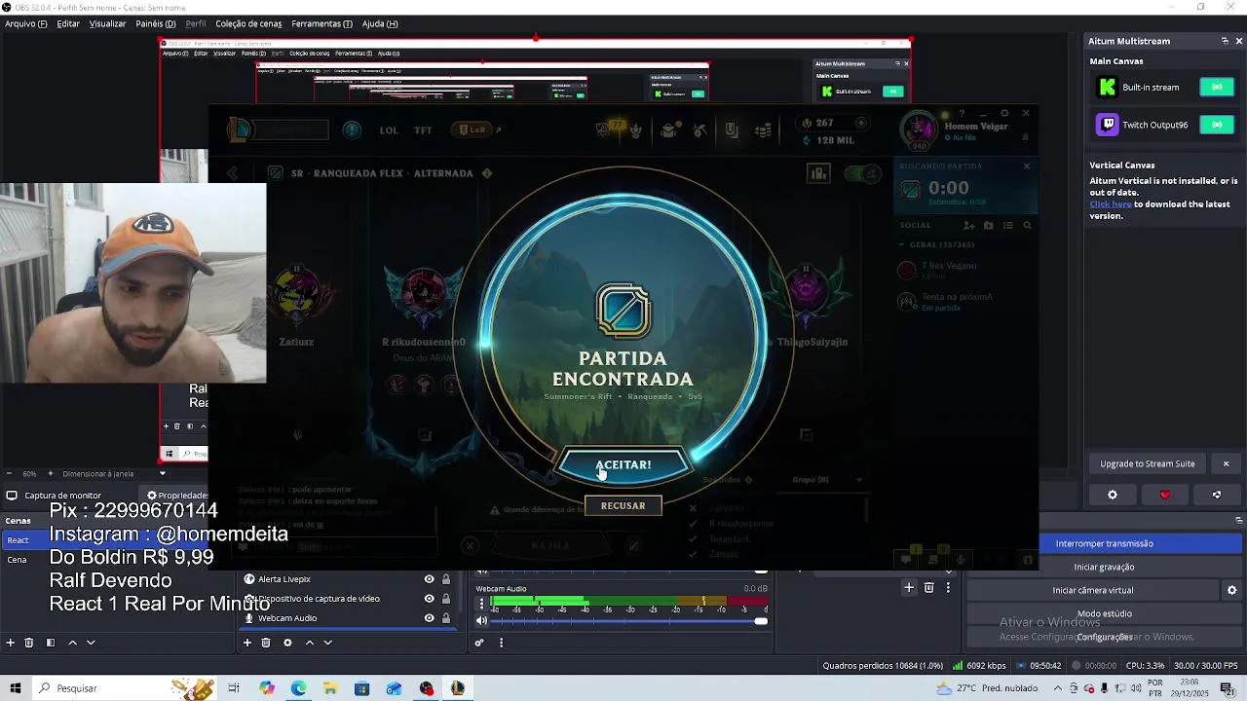Add a scene transition with plus
This screenshot has height=701, width=1247.
click(x=909, y=588)
